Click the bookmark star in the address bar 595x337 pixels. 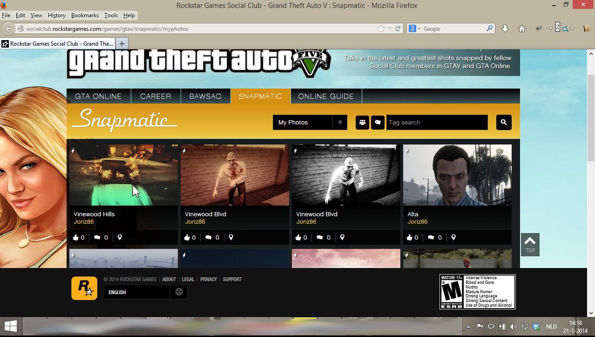coord(381,28)
